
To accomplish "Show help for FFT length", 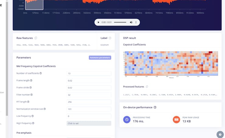I will point(28,102).
